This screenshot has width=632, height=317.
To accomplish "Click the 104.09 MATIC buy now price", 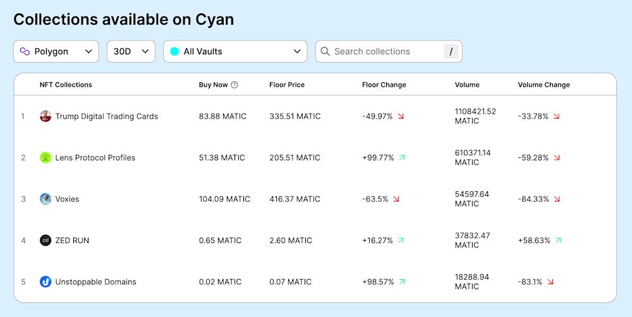I will pos(224,199).
